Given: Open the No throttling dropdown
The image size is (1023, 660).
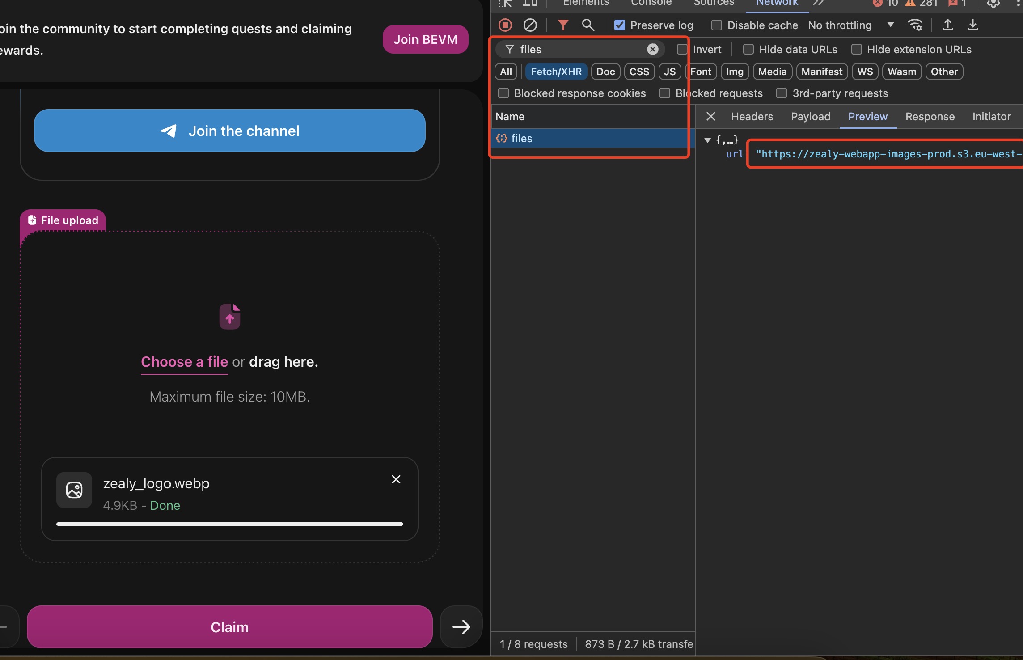Looking at the screenshot, I should [850, 25].
